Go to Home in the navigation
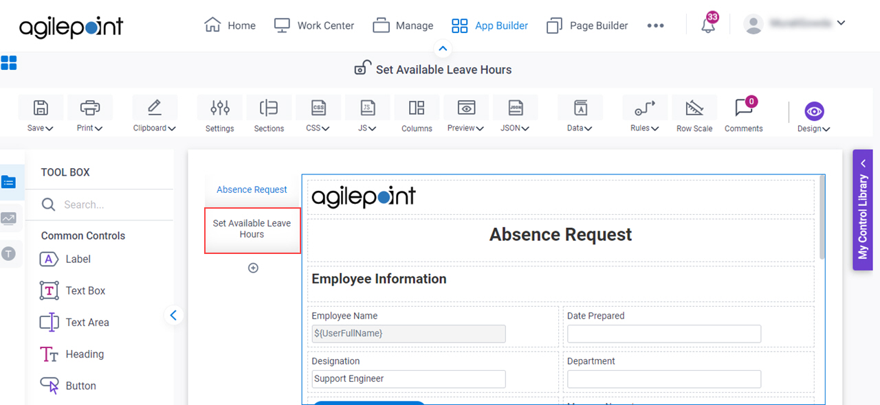880x405 pixels. 230,25
